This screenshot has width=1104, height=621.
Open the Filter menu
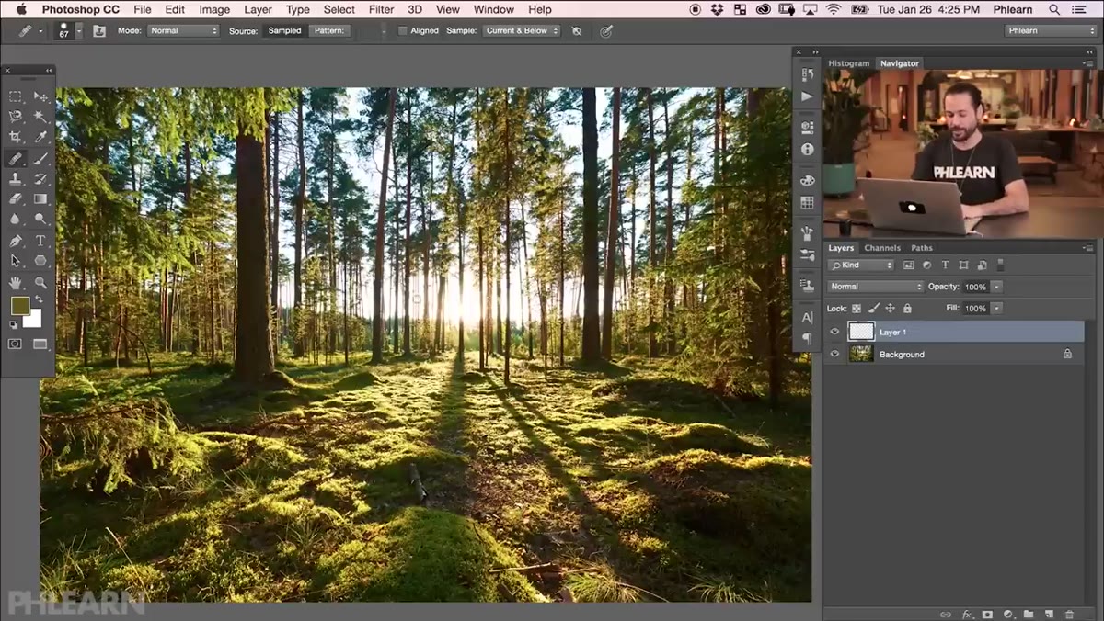click(x=380, y=9)
